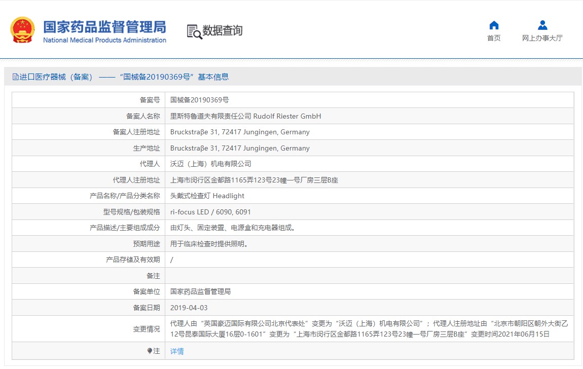Click the document icon before 进口医疗器械
583x369 pixels.
point(15,77)
